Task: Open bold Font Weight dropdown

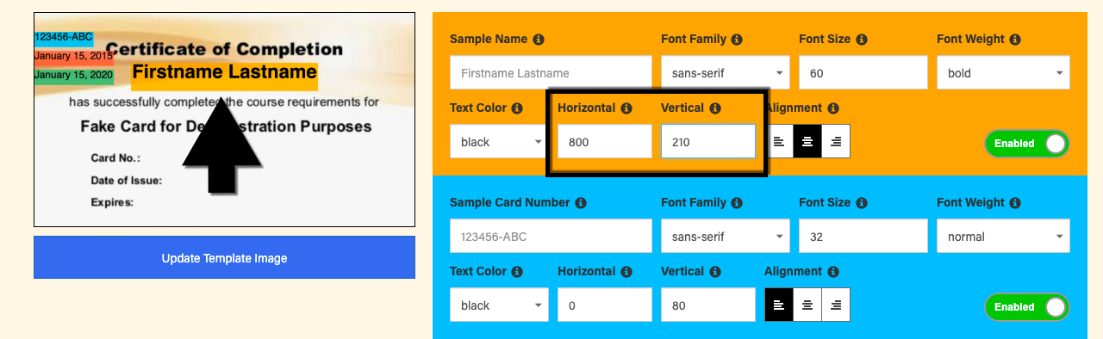Action: 1003,73
